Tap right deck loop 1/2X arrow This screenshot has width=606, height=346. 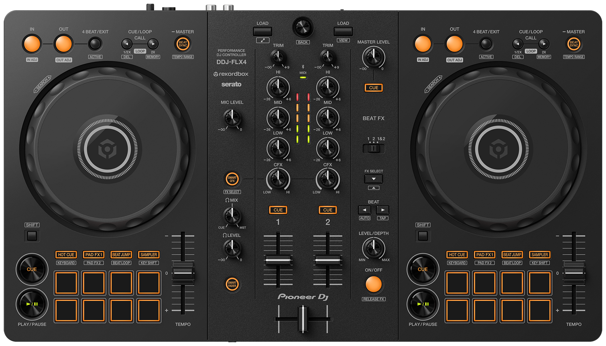517,44
